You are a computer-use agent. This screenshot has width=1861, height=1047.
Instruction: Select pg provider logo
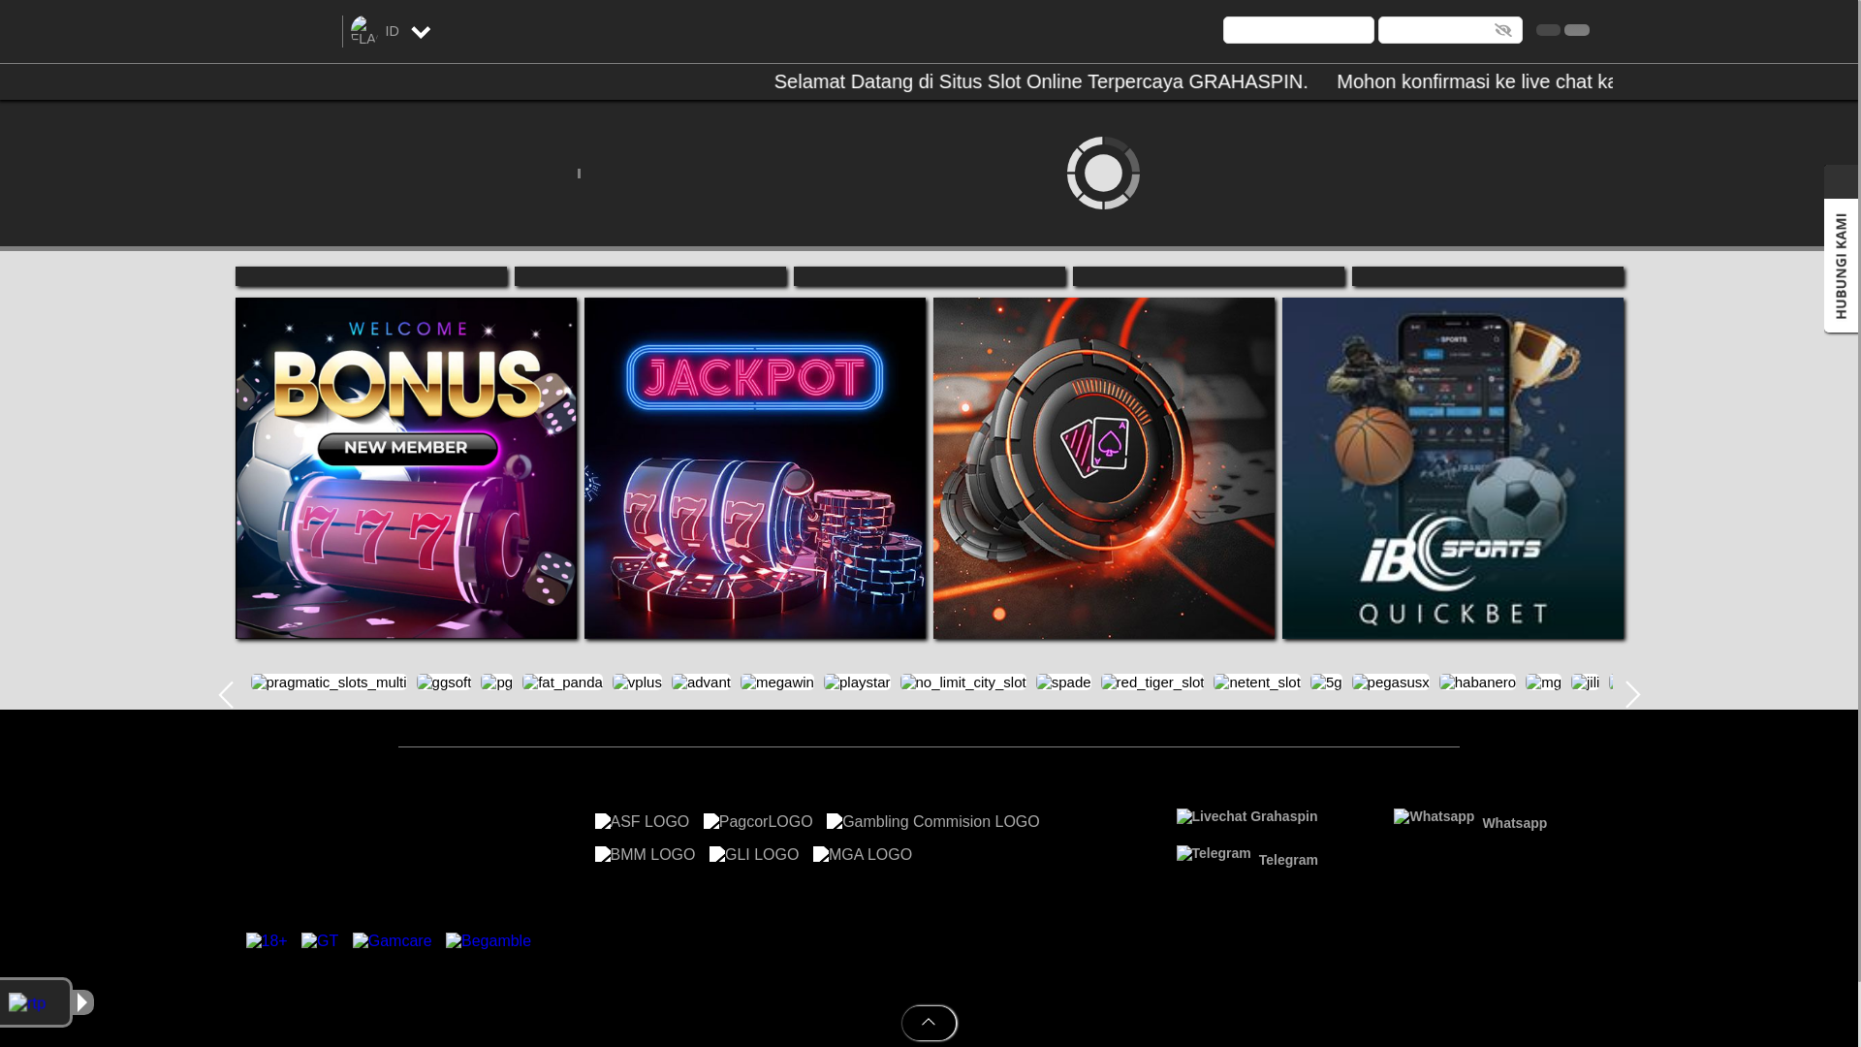click(497, 682)
